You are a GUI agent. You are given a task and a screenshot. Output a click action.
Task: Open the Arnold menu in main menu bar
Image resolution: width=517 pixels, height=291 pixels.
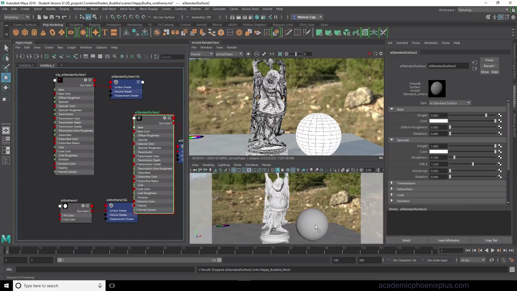point(267,9)
